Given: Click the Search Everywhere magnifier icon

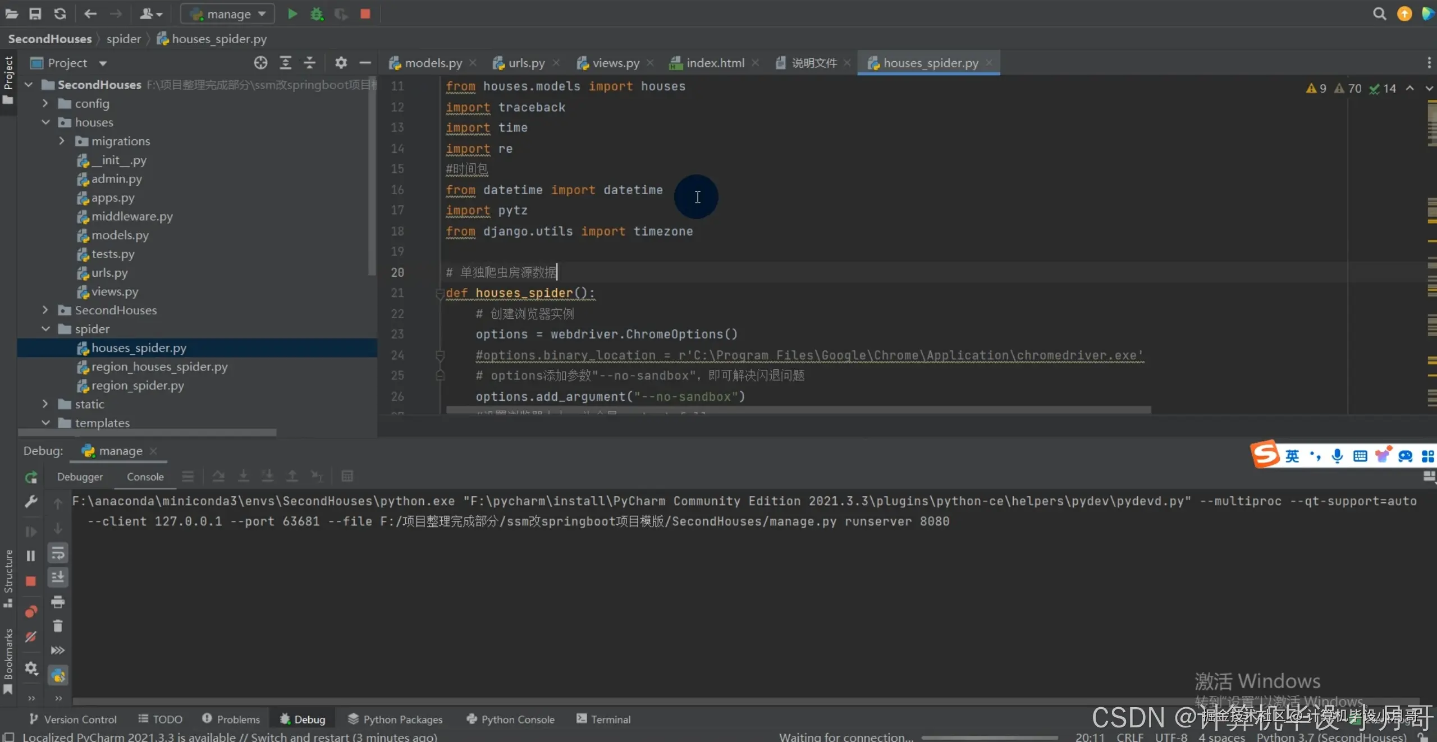Looking at the screenshot, I should (1379, 14).
